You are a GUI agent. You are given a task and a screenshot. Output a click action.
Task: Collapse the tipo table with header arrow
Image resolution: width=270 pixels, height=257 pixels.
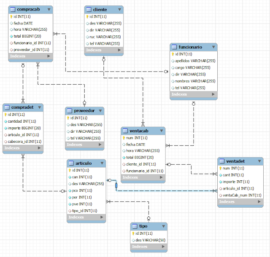pos(164,226)
